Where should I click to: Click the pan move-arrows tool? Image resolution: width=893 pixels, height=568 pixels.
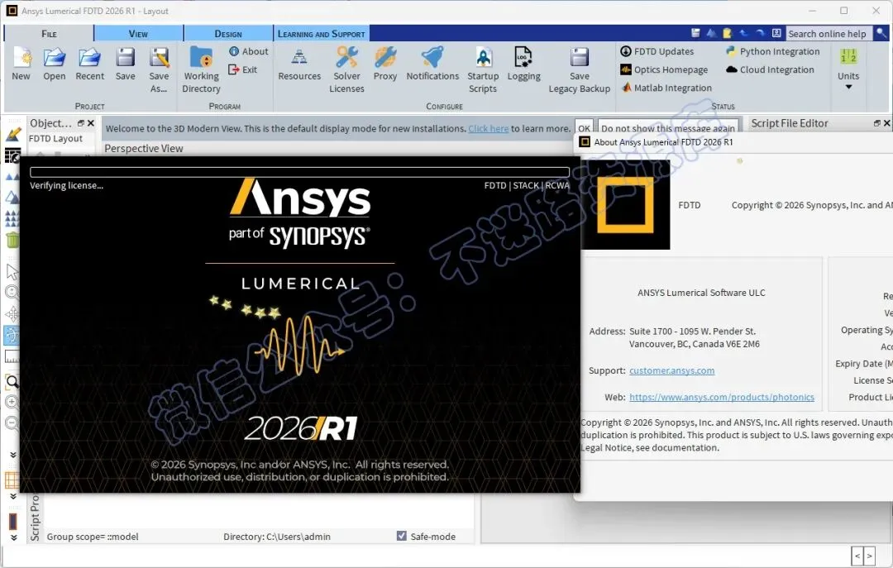pos(12,314)
